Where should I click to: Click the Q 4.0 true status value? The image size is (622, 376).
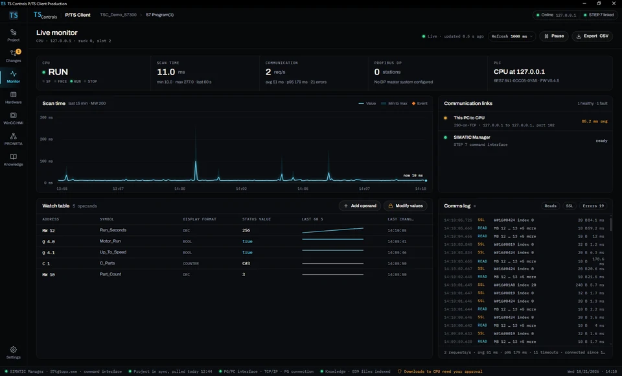coord(247,241)
